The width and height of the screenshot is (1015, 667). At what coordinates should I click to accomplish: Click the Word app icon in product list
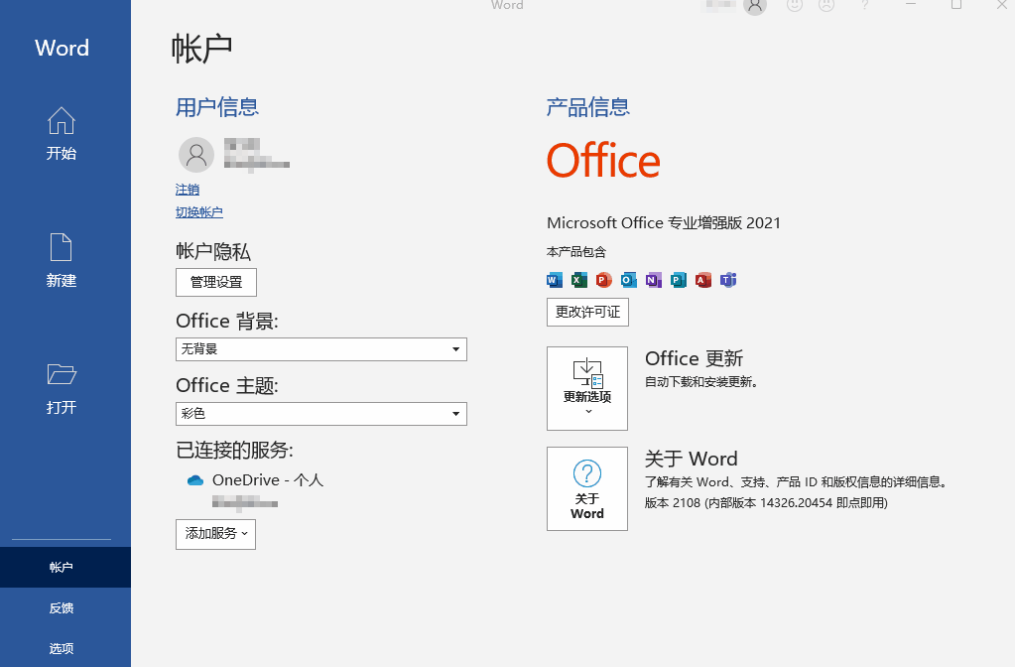point(555,280)
